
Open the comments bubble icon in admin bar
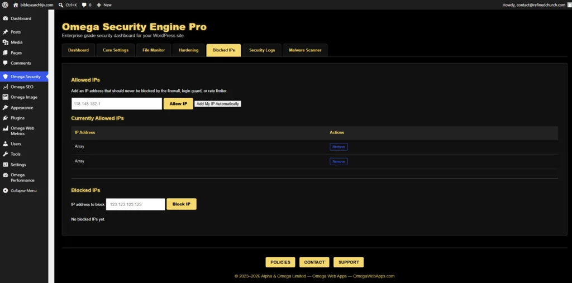point(84,4)
